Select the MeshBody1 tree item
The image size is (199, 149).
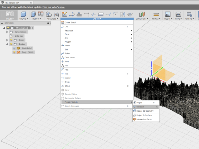[27, 48]
